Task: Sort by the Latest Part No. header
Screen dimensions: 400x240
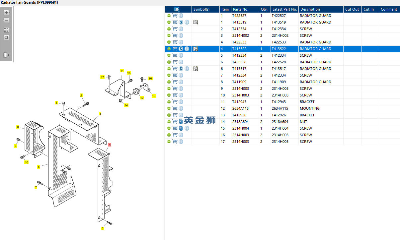Action: point(284,9)
